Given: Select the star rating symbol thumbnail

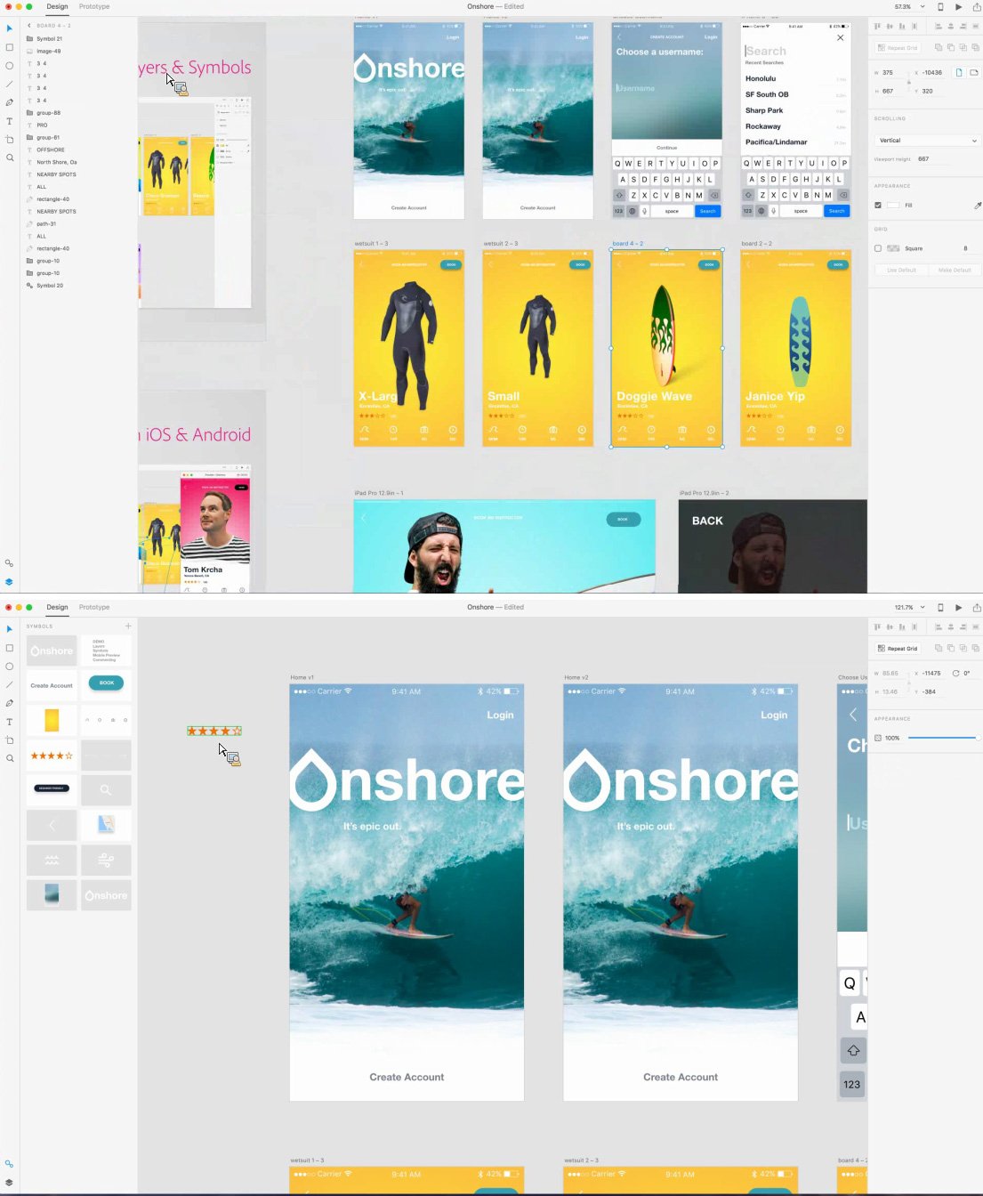Looking at the screenshot, I should click(52, 756).
